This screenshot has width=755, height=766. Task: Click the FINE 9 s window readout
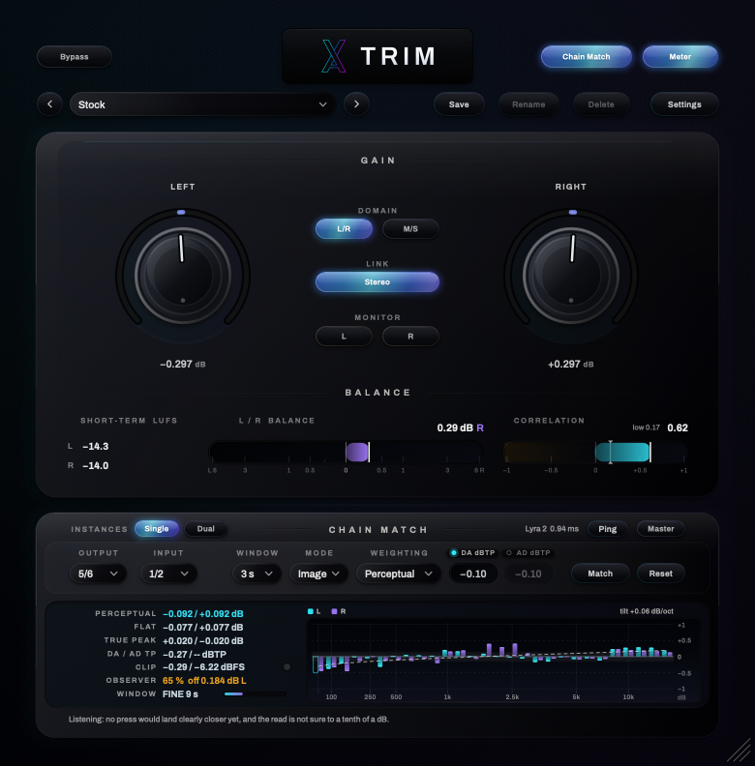[180, 694]
